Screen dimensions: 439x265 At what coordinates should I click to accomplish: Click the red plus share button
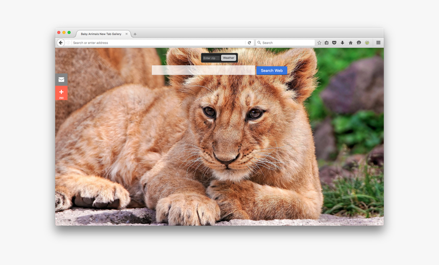tap(61, 93)
